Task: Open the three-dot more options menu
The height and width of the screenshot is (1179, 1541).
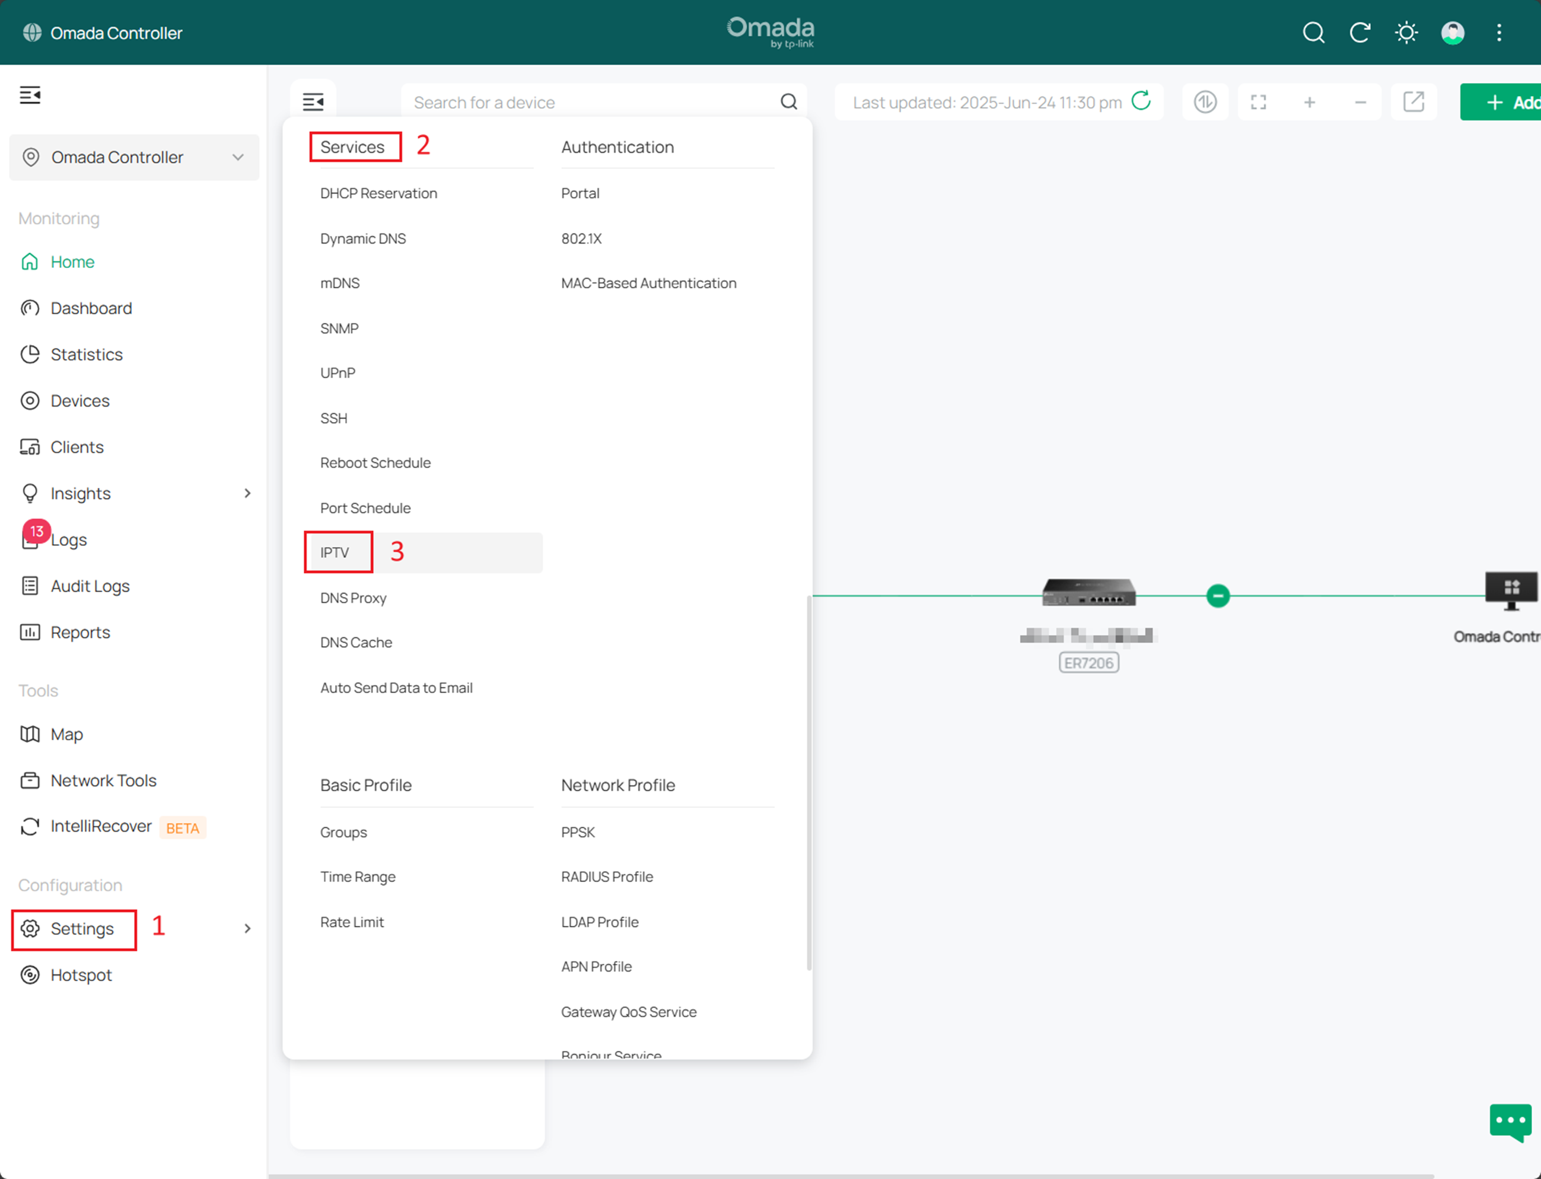Action: 1499,32
